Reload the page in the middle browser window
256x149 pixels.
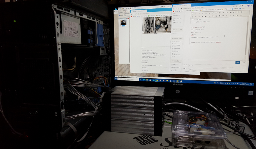136,14
